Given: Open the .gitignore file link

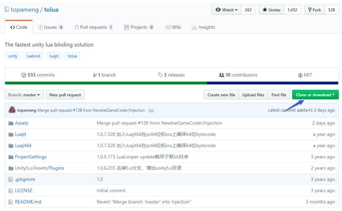Looking at the screenshot, I should tap(25, 179).
